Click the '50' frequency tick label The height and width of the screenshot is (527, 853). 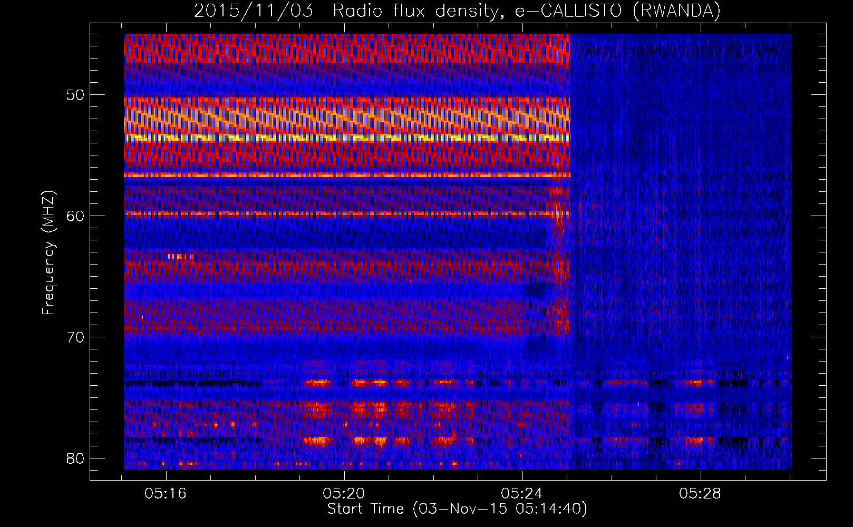(x=76, y=95)
